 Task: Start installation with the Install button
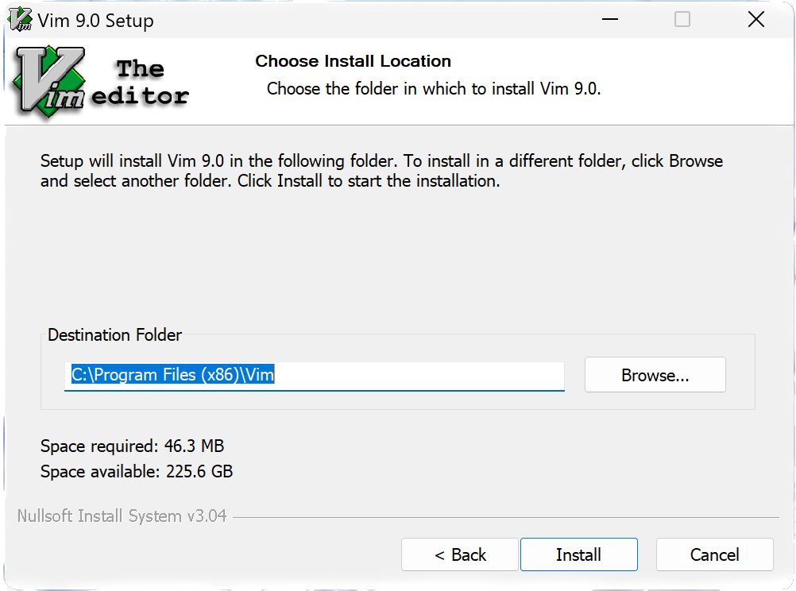coord(578,554)
